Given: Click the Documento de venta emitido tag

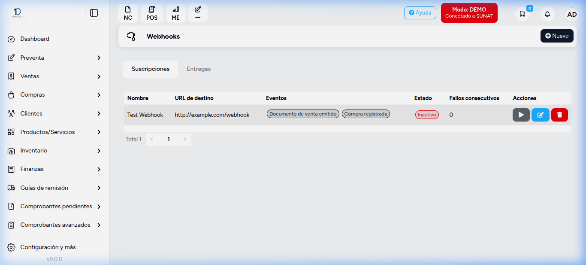Looking at the screenshot, I should (303, 114).
